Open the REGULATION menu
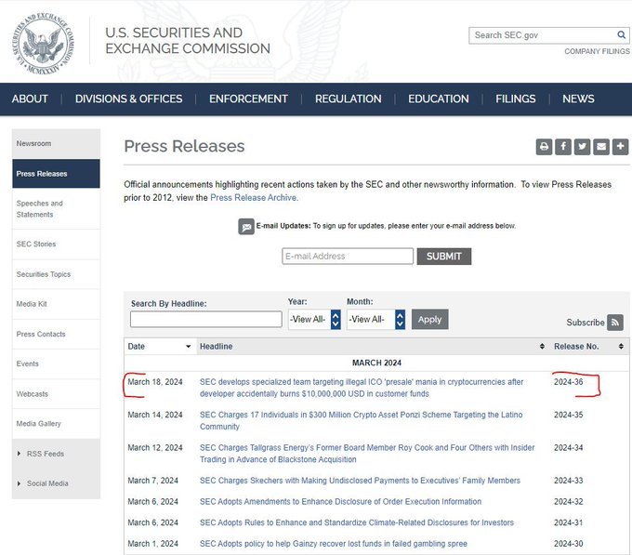This screenshot has height=555, width=632. pyautogui.click(x=349, y=99)
